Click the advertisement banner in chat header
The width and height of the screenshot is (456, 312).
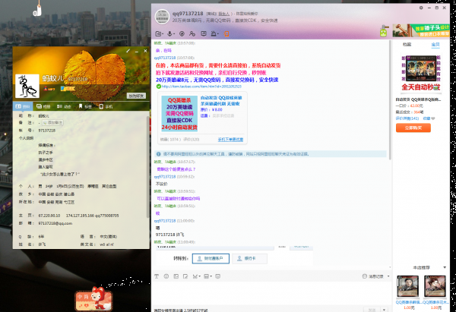(x=421, y=30)
